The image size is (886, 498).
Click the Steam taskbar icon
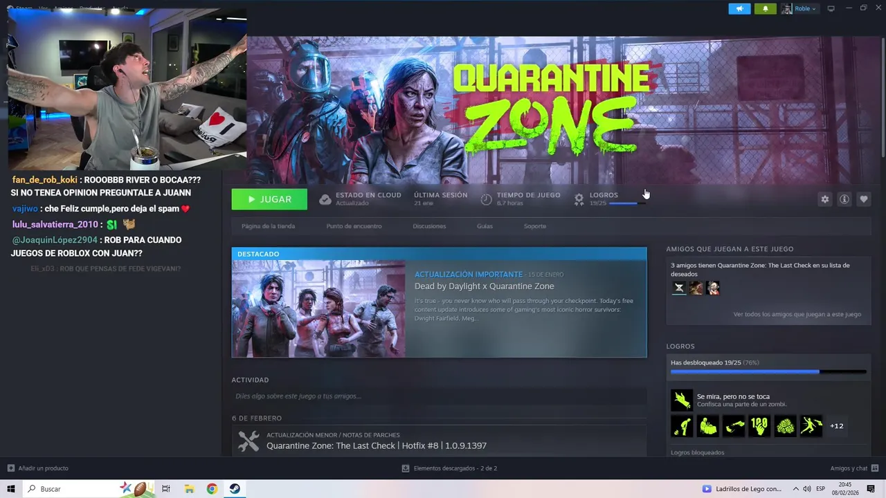(x=235, y=489)
